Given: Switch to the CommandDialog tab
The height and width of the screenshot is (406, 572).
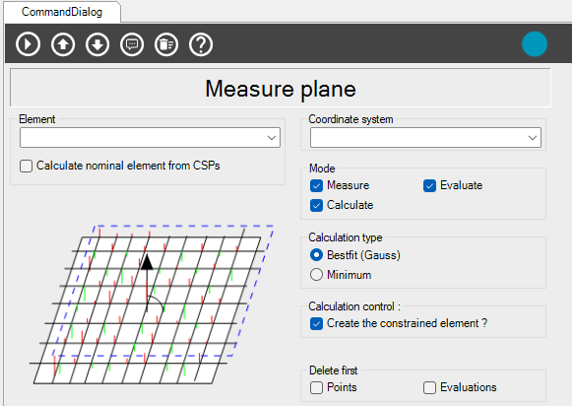Looking at the screenshot, I should 62,12.
